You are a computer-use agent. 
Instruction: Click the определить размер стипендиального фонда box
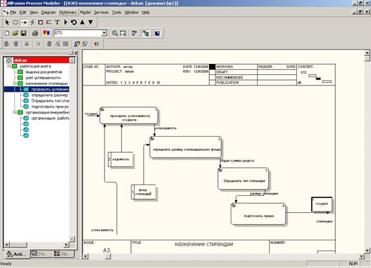(185, 147)
